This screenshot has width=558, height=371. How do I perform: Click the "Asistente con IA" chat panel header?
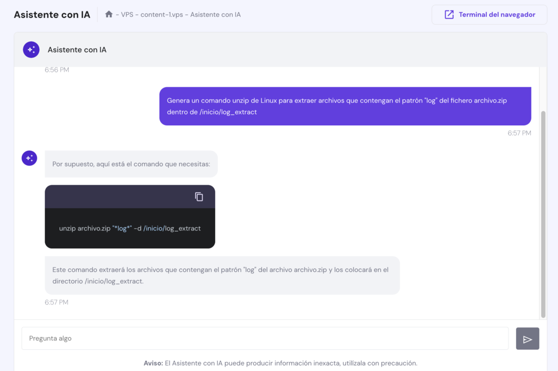[77, 50]
